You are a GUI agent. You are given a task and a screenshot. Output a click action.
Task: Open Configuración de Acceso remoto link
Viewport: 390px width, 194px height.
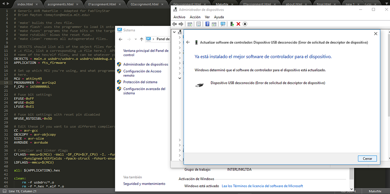pyautogui.click(x=142, y=73)
